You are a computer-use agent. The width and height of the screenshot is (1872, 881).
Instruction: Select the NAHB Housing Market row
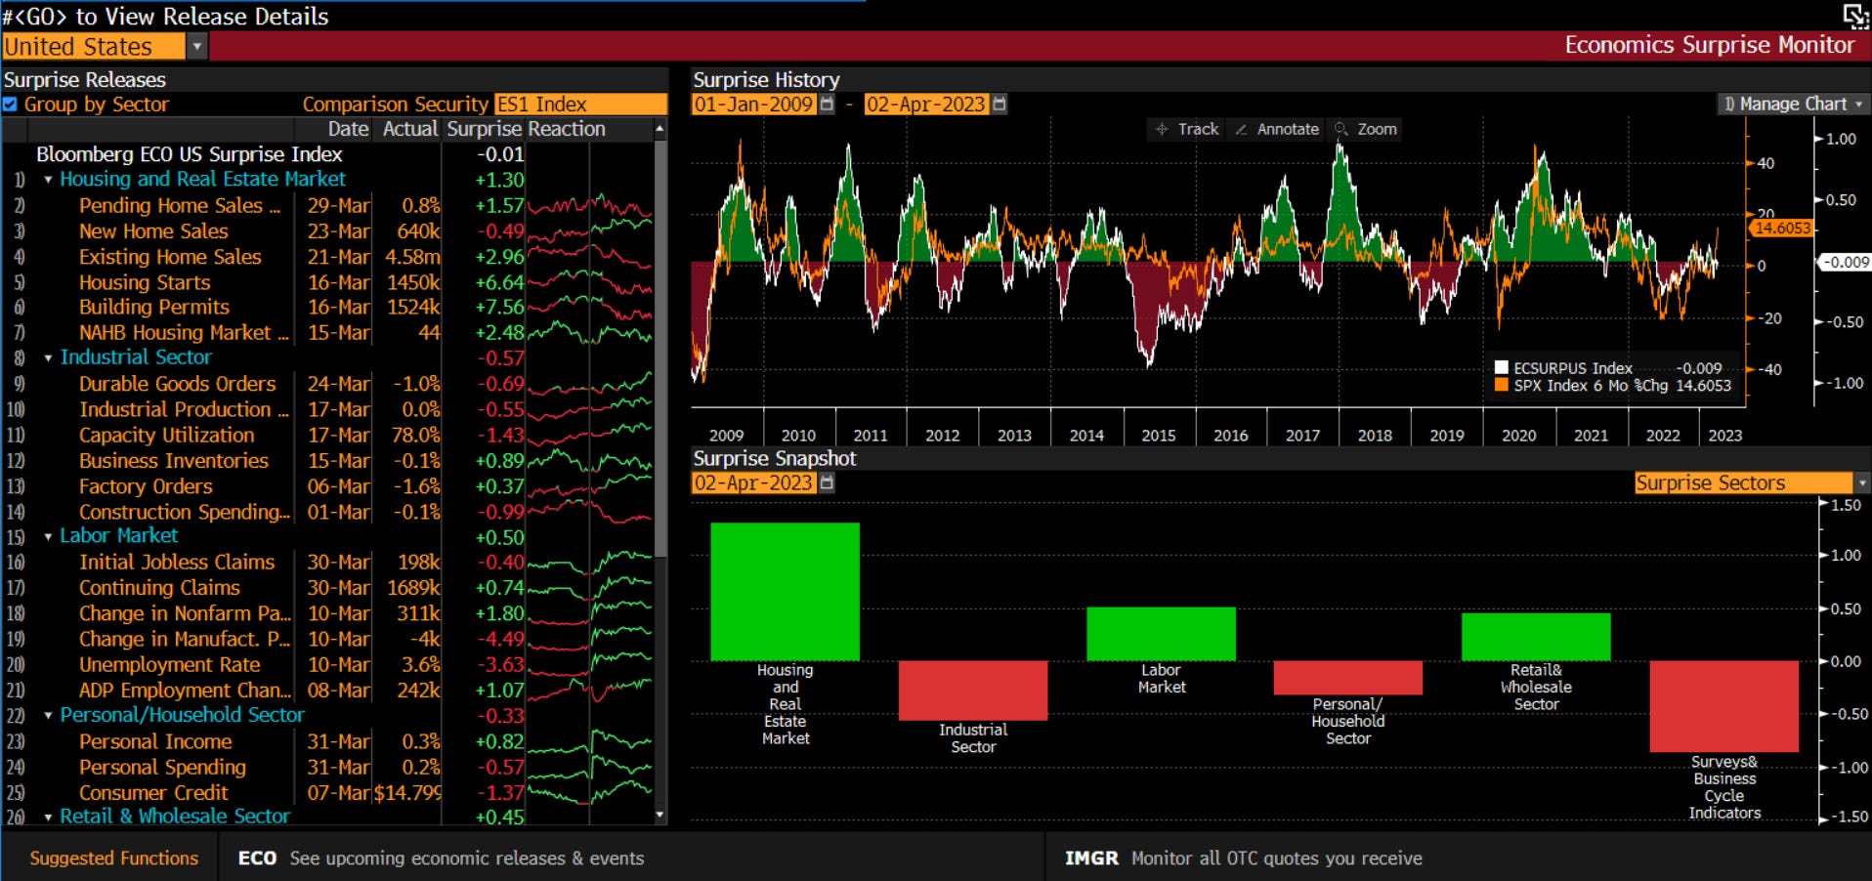327,333
